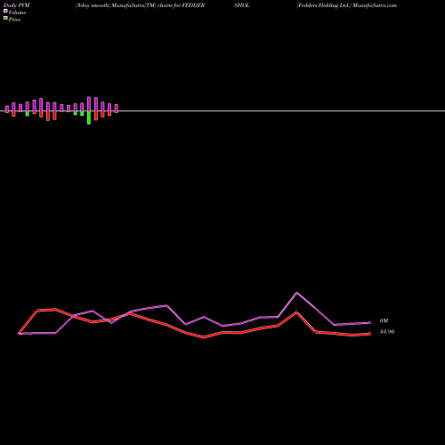Click the '38.90' price value label
The image size is (445, 445).
point(387,332)
